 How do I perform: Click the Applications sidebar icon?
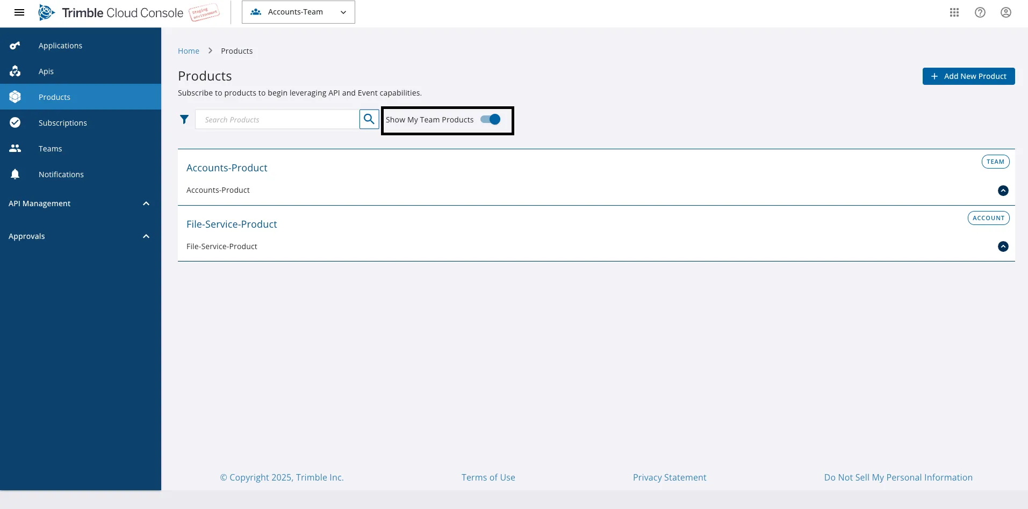pyautogui.click(x=15, y=46)
